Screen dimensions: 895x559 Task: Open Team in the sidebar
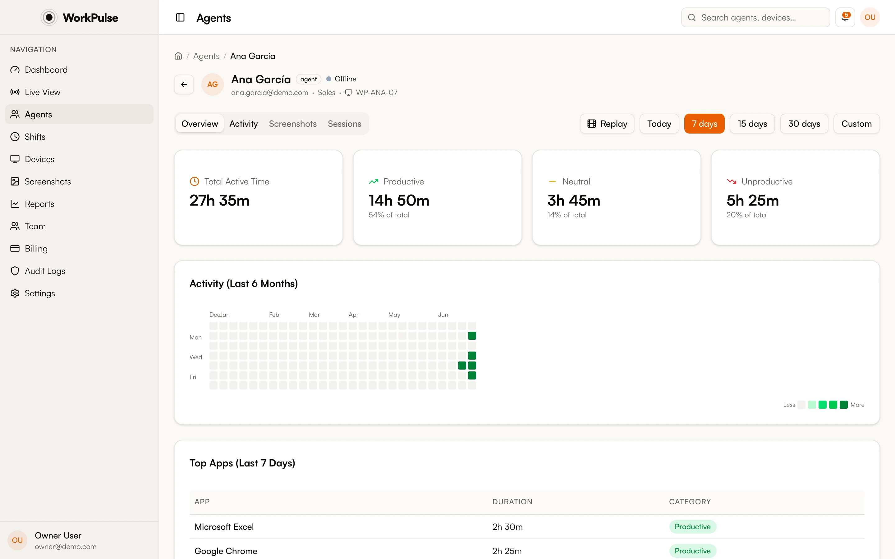point(79,226)
